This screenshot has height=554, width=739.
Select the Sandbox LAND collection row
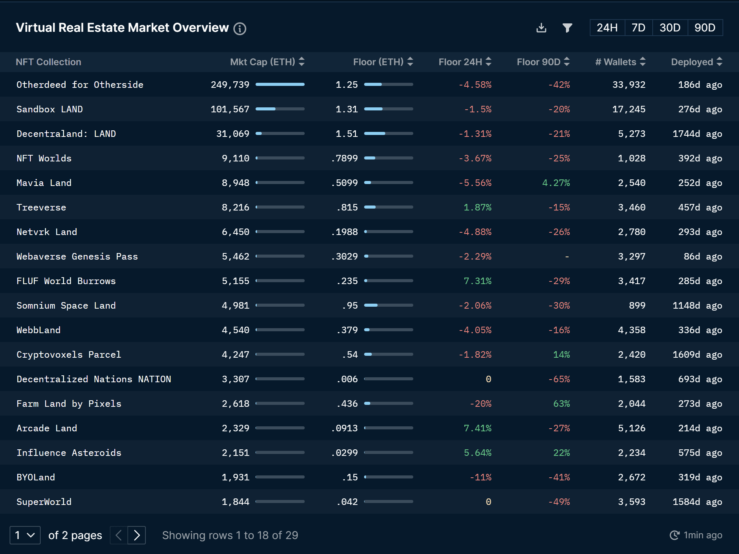(49, 109)
